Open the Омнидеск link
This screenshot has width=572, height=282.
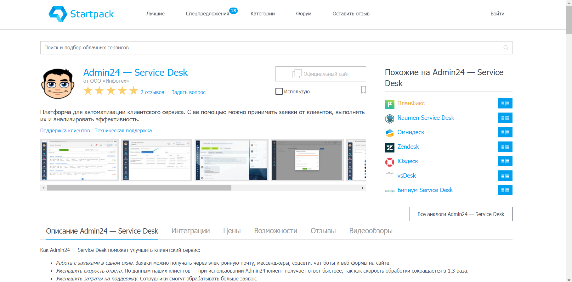[411, 132]
